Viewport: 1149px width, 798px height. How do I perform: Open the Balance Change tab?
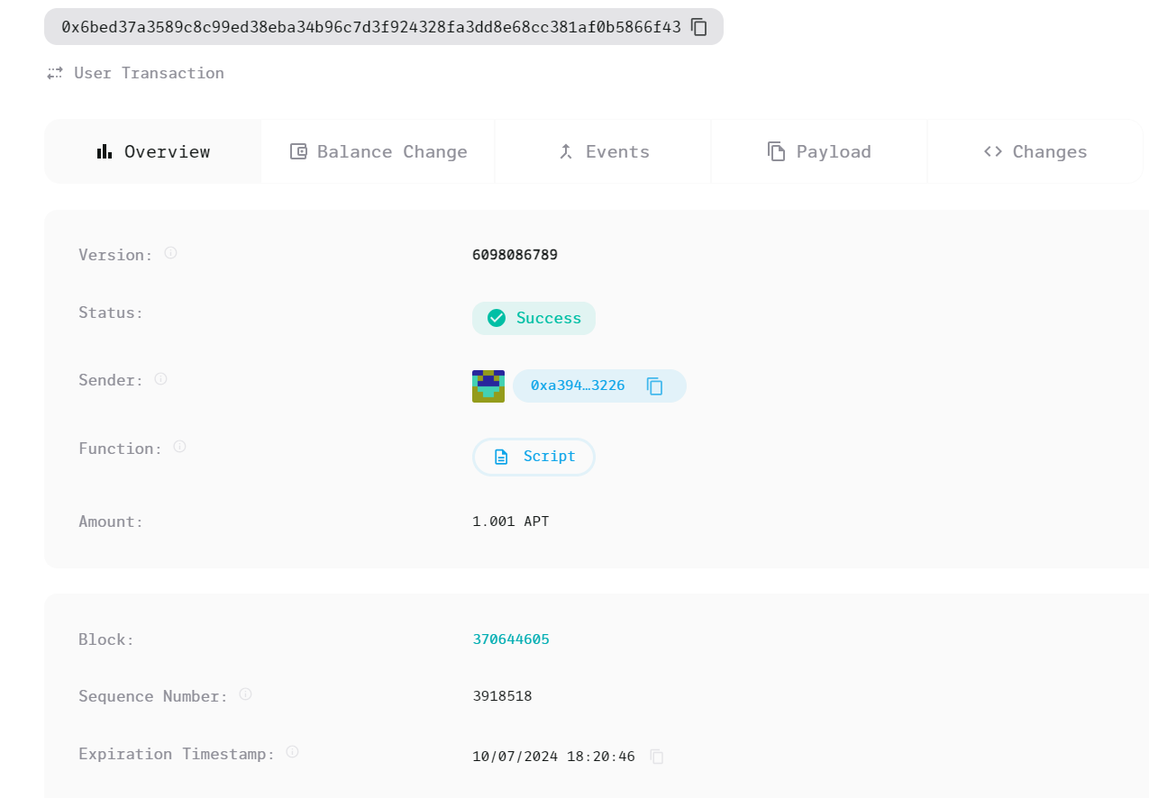378,151
